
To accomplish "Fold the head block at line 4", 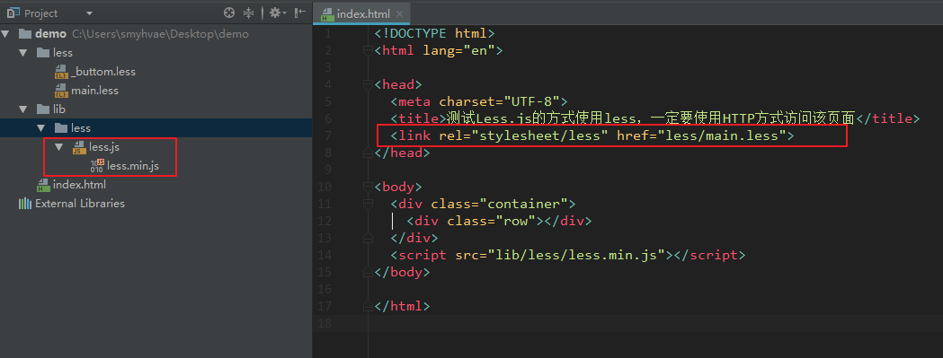I will 368,84.
